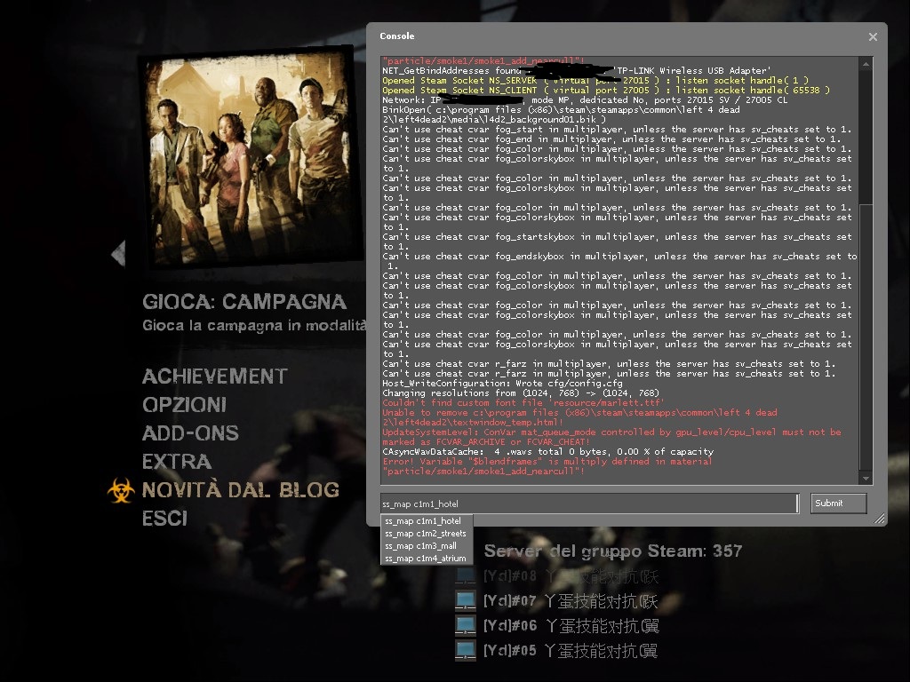Choose ss_map c1m2_streets autocomplete suggestion
The width and height of the screenshot is (910, 682).
point(426,534)
